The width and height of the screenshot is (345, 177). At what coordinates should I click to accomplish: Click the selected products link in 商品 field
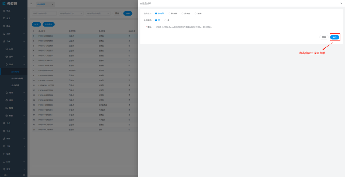click(184, 27)
